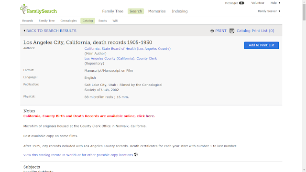The width and height of the screenshot is (306, 172).
Task: Switch to the Wiki tab
Action: click(x=115, y=21)
